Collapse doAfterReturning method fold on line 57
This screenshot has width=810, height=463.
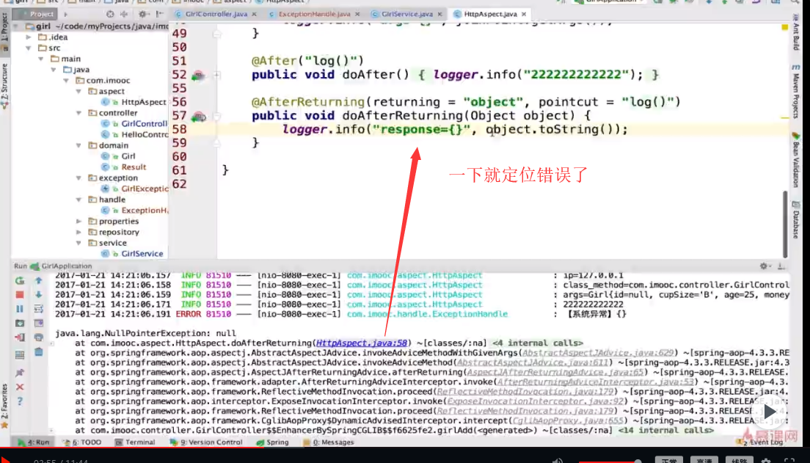(217, 116)
